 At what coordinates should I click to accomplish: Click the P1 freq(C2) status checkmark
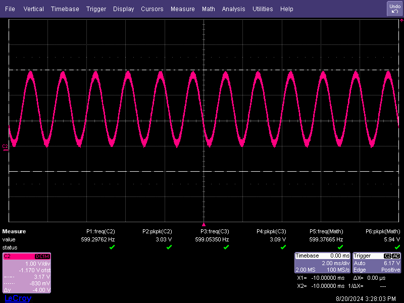[x=112, y=247]
